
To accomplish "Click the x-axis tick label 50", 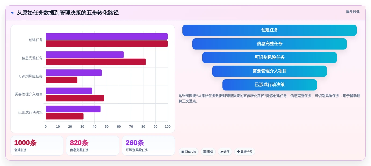I will (x=107, y=127).
